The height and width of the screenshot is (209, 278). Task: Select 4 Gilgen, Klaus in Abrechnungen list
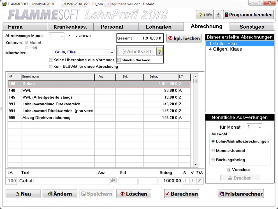[x=240, y=49]
